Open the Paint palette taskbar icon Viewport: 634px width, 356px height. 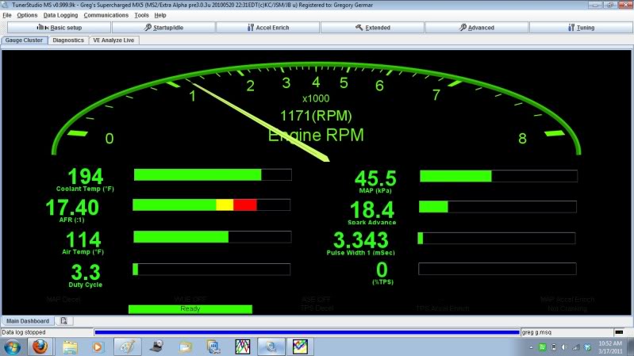coord(128,346)
